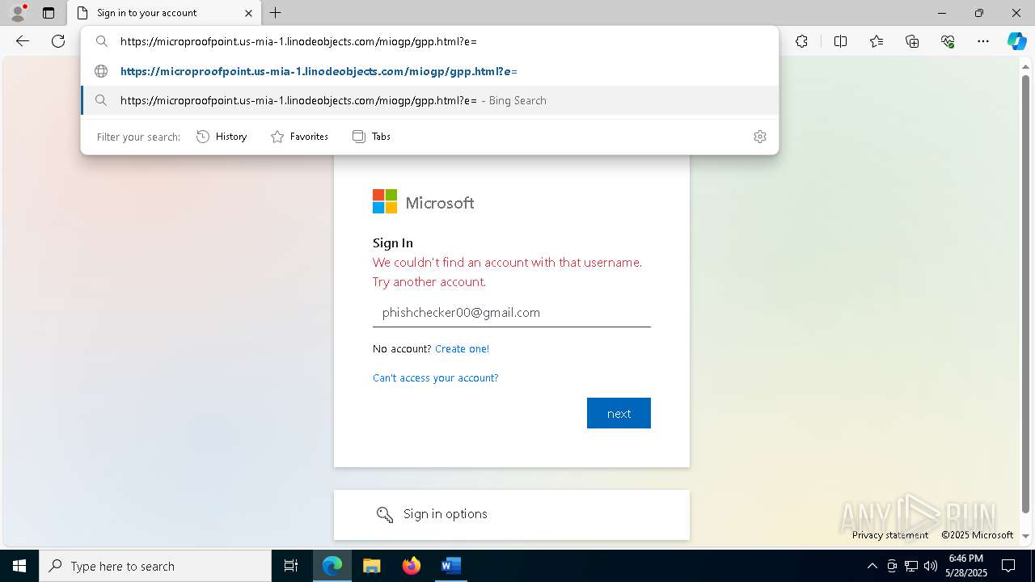Open the Edge profile avatar icon
The height and width of the screenshot is (582, 1035).
click(17, 13)
